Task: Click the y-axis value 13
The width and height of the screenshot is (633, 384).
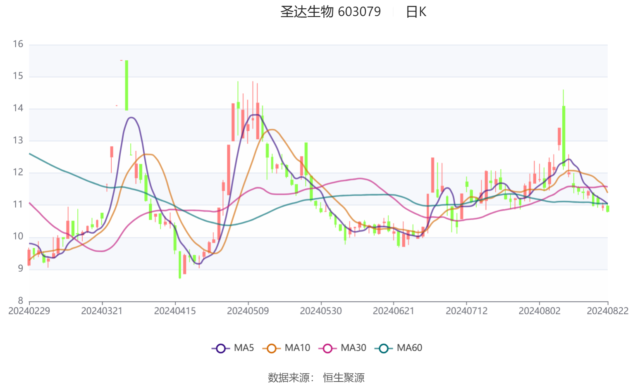Action: (18, 140)
